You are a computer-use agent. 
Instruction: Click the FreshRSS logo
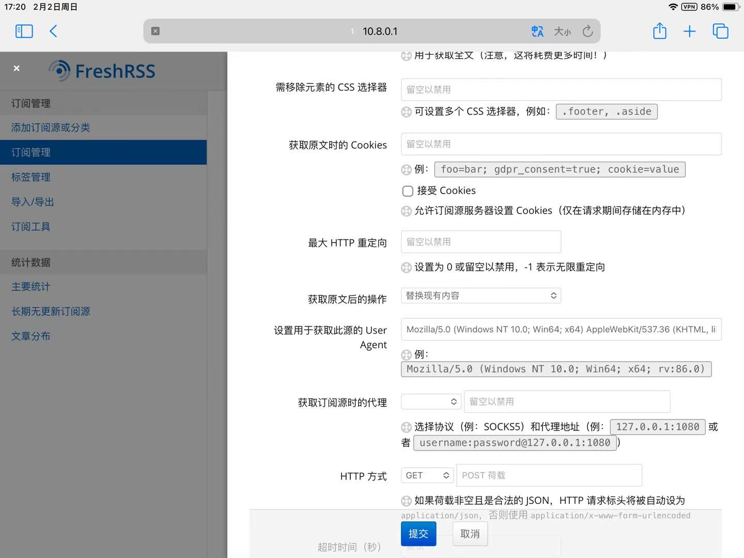pyautogui.click(x=101, y=70)
